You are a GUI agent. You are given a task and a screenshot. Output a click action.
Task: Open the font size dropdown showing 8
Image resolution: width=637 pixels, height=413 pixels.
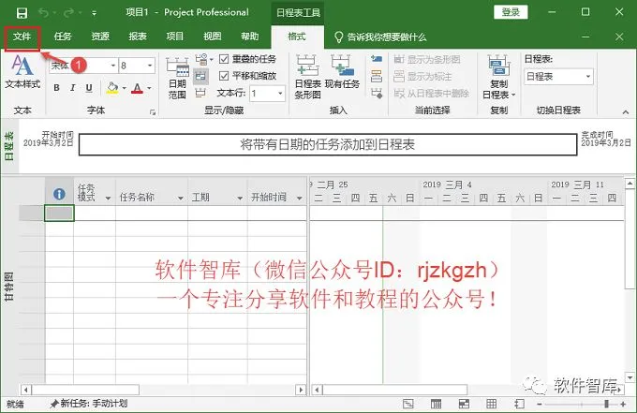click(x=150, y=66)
